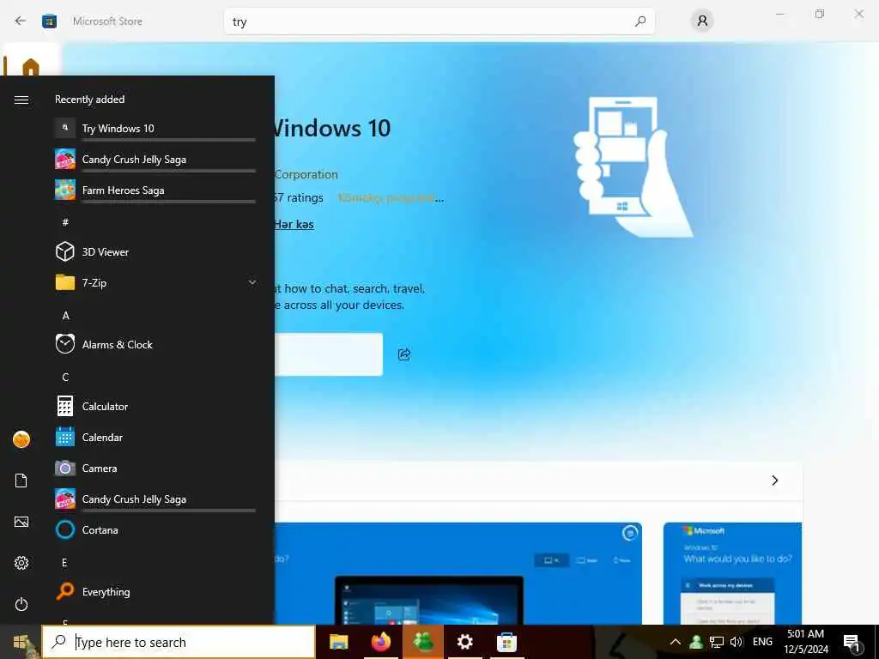Image resolution: width=879 pixels, height=659 pixels.
Task: Jump via the letter A group header
Action: click(65, 316)
